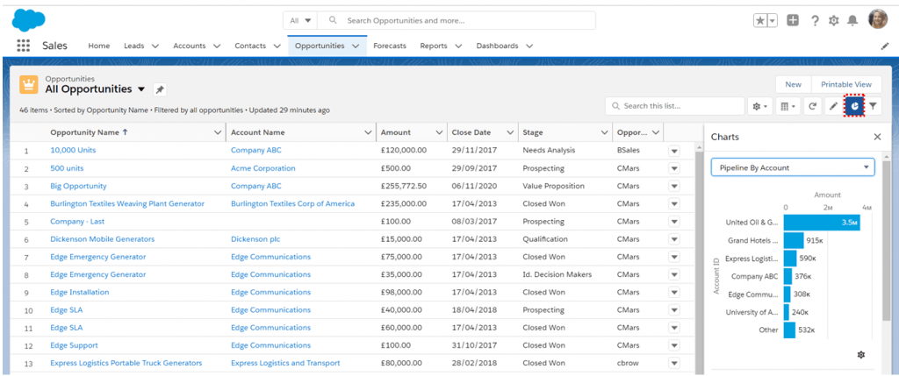
Task: Click the pencil icon to edit navigation bar
Action: coord(885,46)
